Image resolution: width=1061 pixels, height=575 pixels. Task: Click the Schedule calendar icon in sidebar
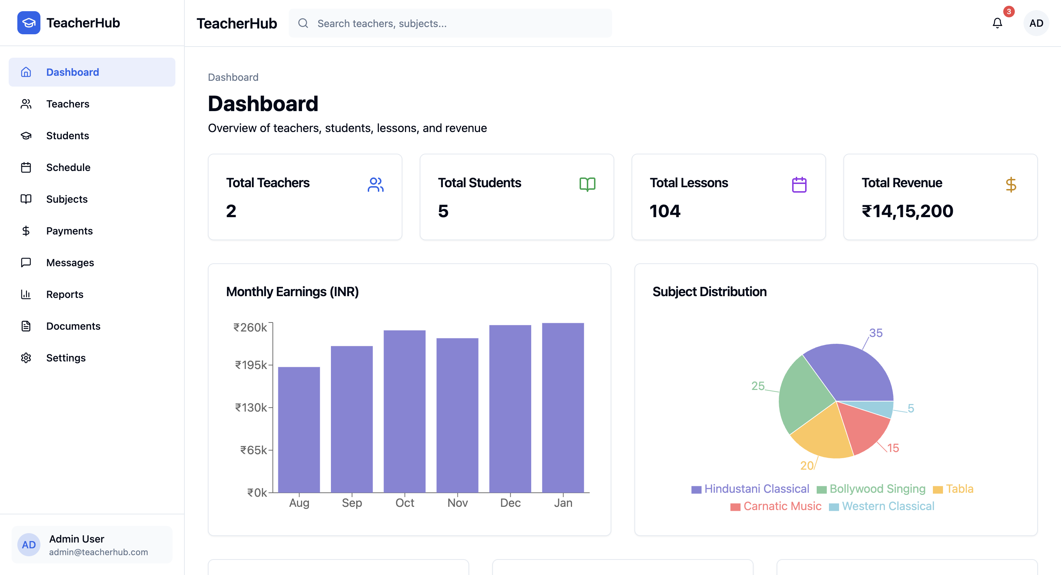(26, 167)
